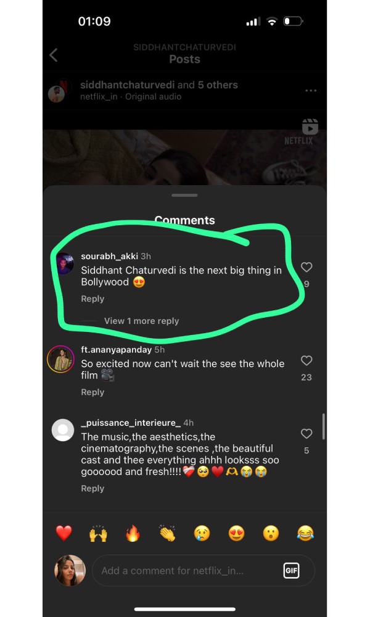Reply to ft.ananyapanday's comment
Image resolution: width=370 pixels, height=617 pixels.
(92, 392)
